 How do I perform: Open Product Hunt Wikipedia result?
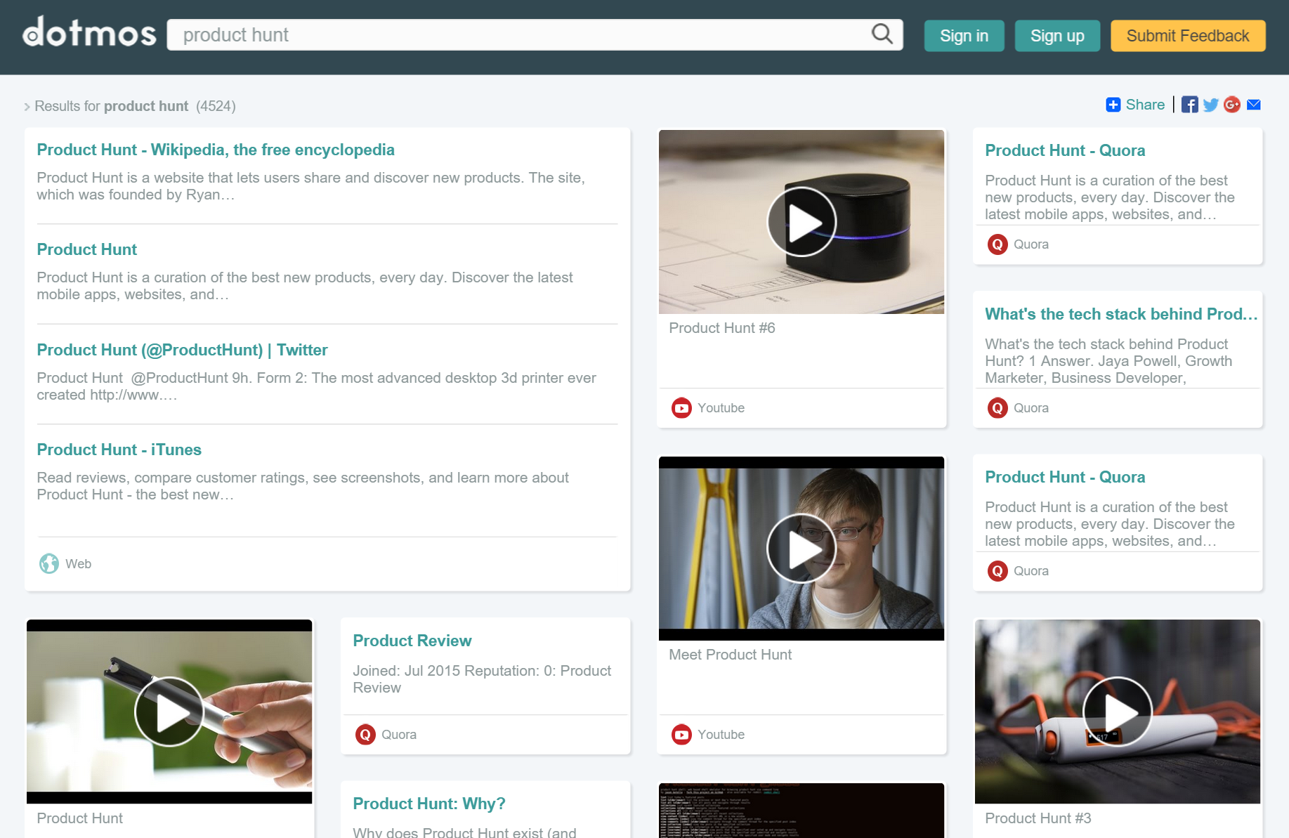(216, 150)
